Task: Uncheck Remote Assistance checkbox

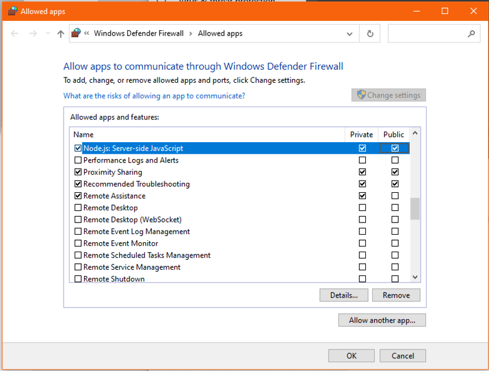Action: click(78, 196)
